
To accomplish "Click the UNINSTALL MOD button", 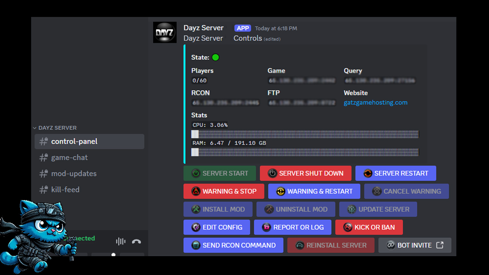I will click(296, 209).
